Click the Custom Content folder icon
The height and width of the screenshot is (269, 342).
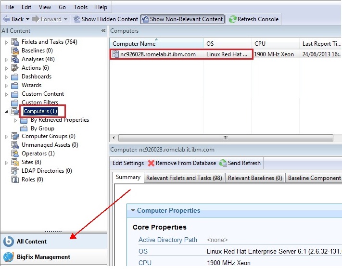pyautogui.click(x=15, y=94)
